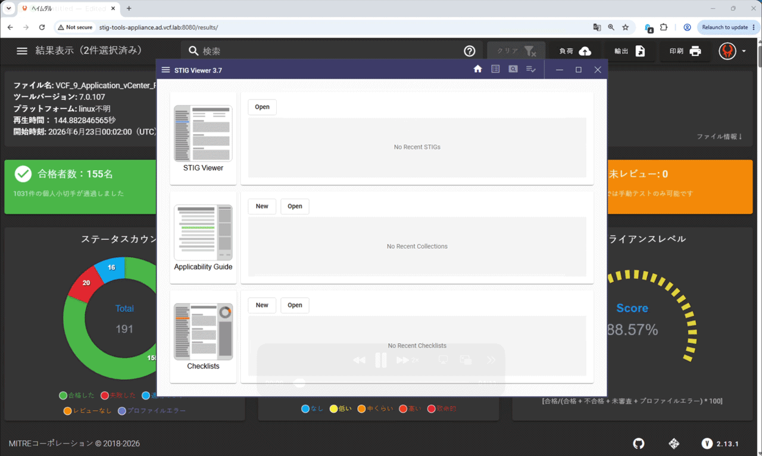This screenshot has width=762, height=456.
Task: Select the Applicability Guide module thumbnail
Action: click(x=203, y=232)
